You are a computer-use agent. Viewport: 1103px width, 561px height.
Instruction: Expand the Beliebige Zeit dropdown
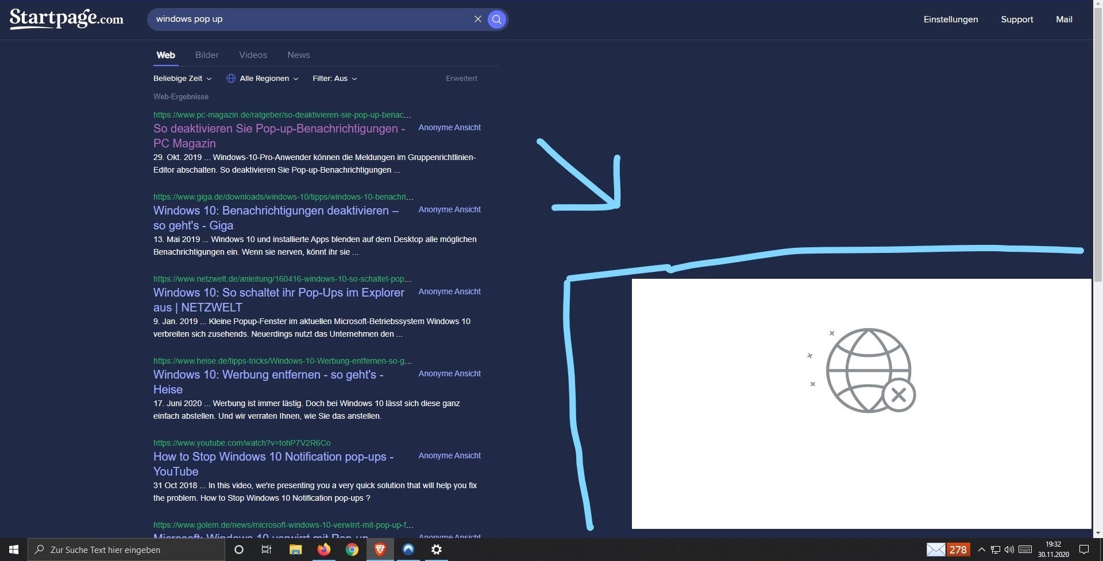click(x=182, y=79)
